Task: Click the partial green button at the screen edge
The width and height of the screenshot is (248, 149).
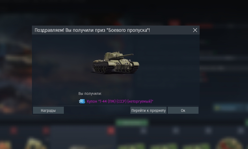Action: [x=246, y=123]
